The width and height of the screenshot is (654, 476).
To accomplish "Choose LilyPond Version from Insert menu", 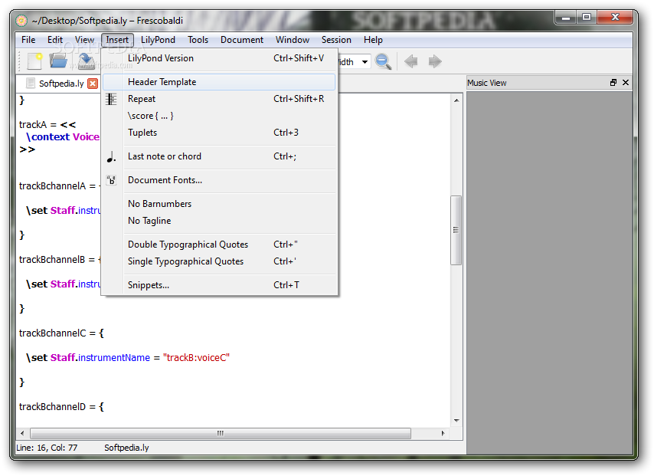I will pyautogui.click(x=219, y=58).
